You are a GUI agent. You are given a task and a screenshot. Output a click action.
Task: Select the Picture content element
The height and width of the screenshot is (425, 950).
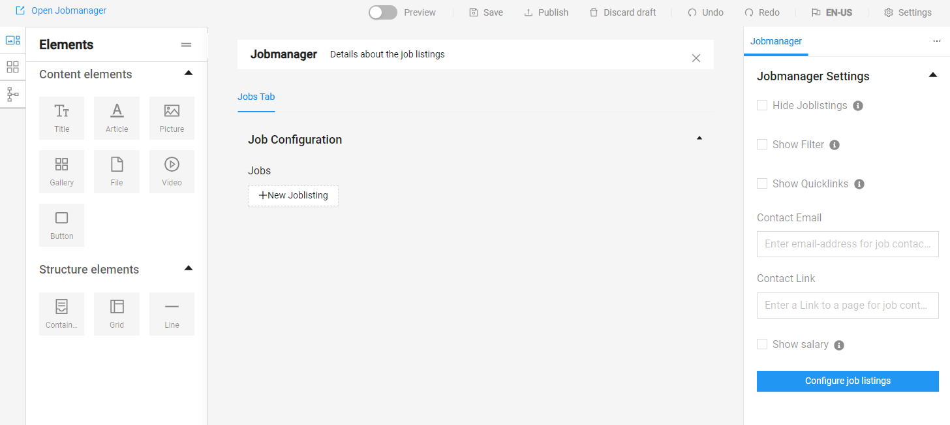tap(172, 118)
